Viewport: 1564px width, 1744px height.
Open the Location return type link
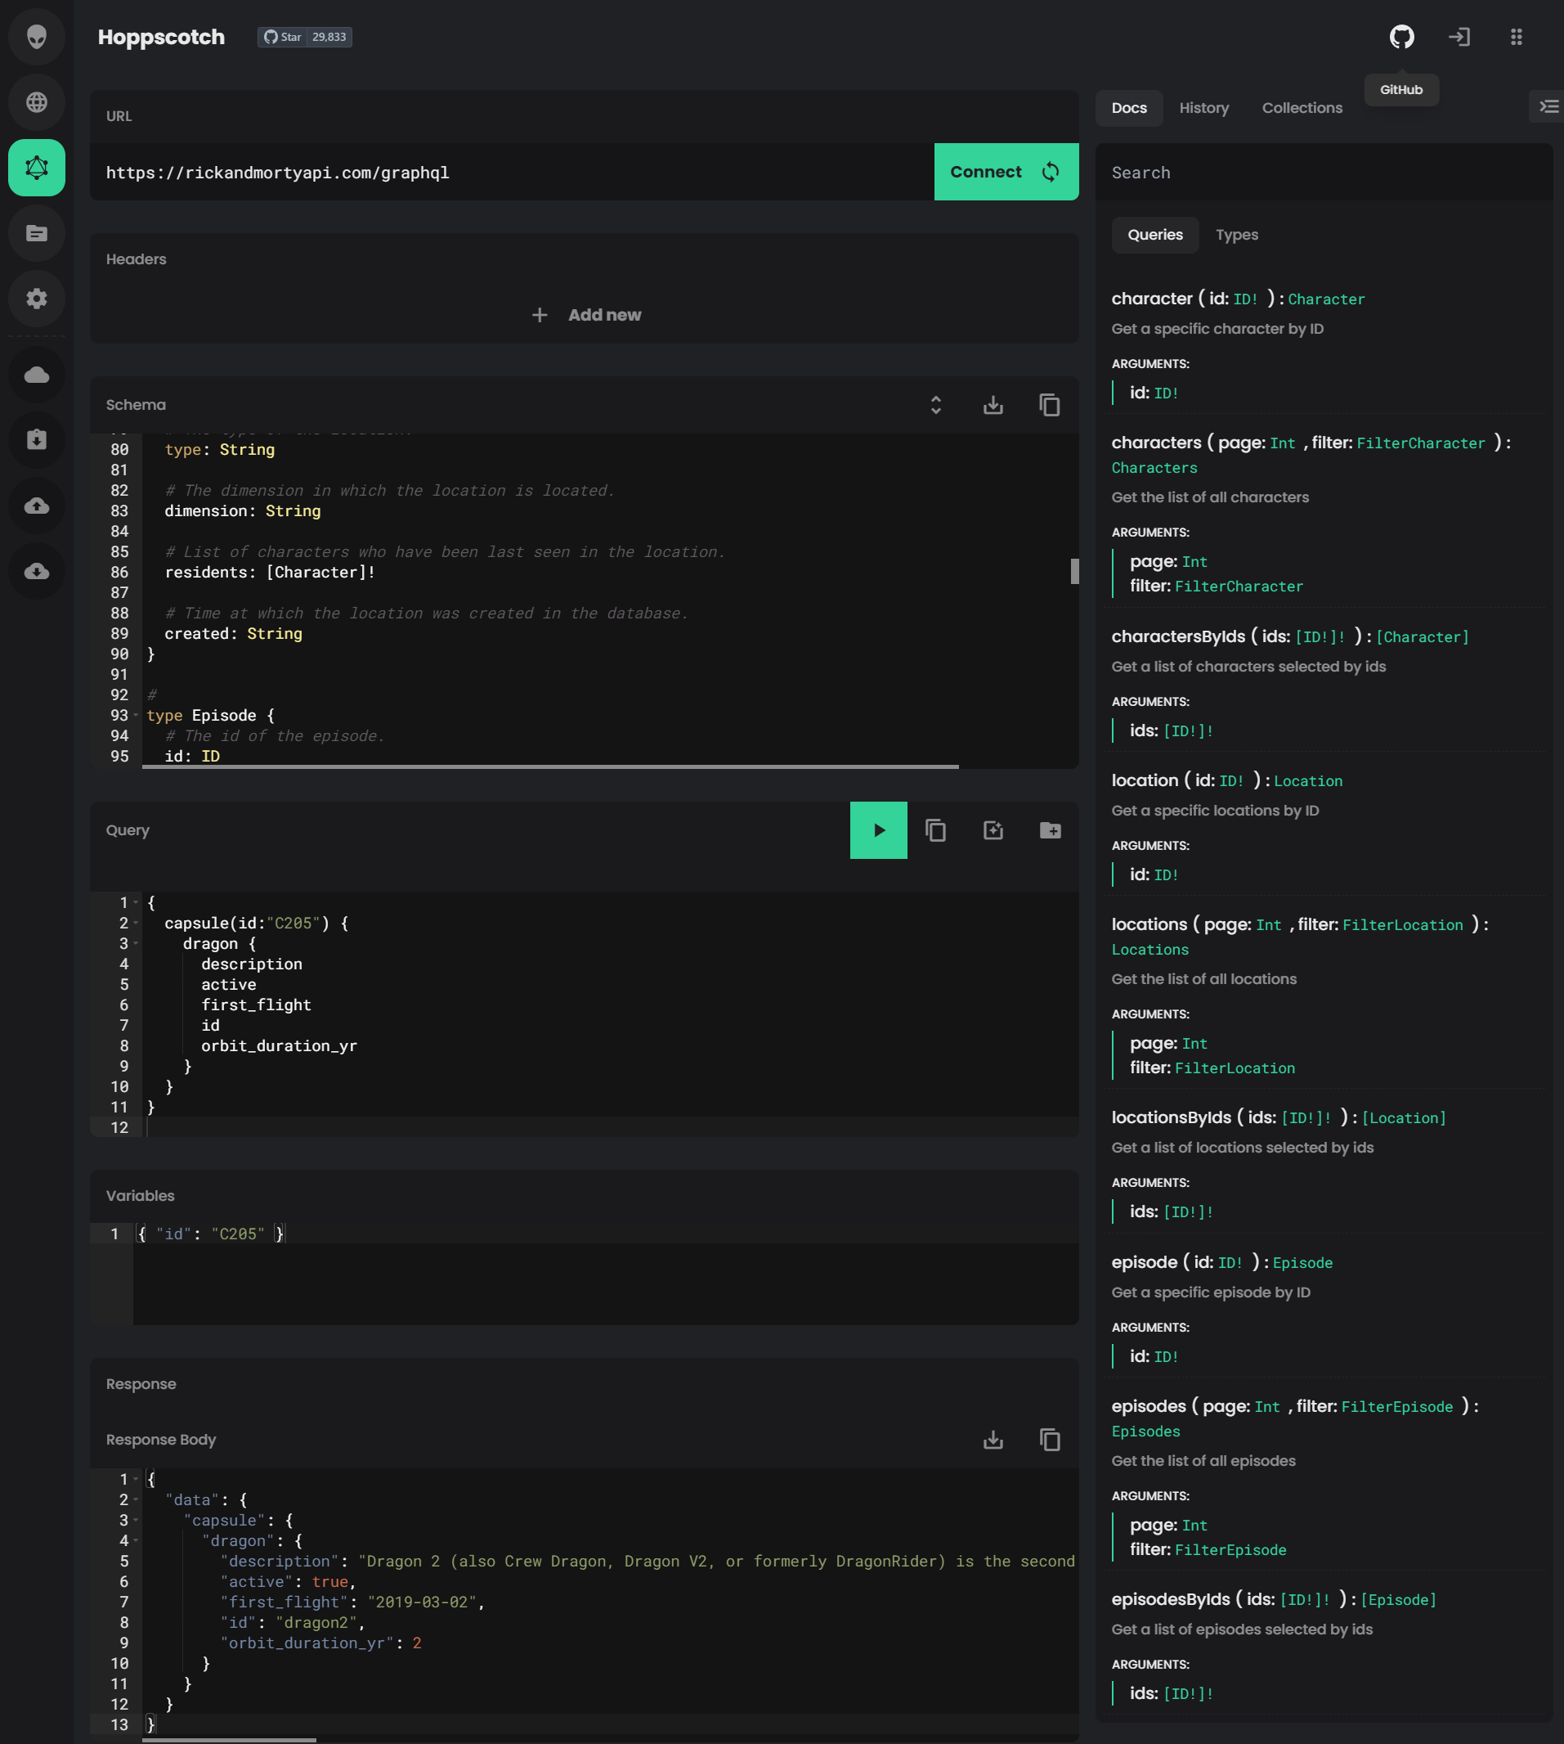point(1308,781)
